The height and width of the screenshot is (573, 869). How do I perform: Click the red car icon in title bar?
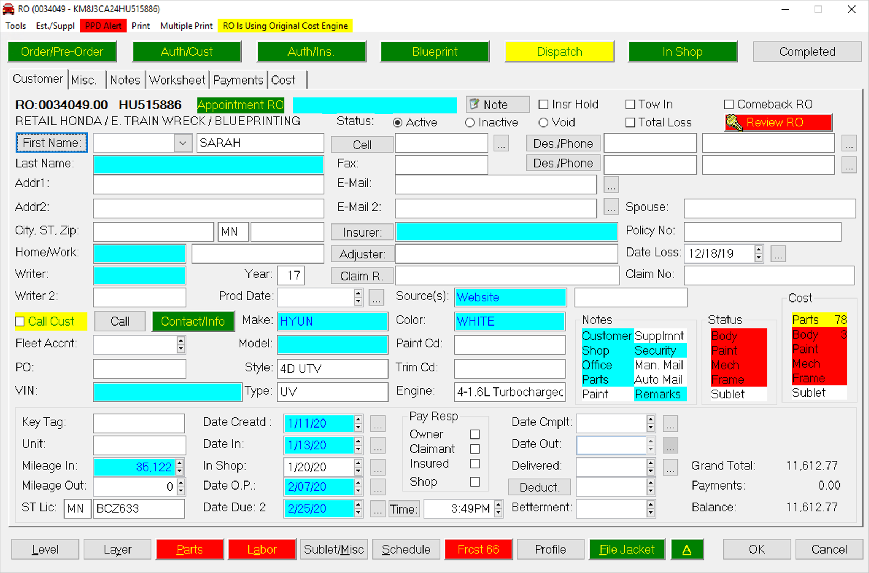(x=8, y=9)
